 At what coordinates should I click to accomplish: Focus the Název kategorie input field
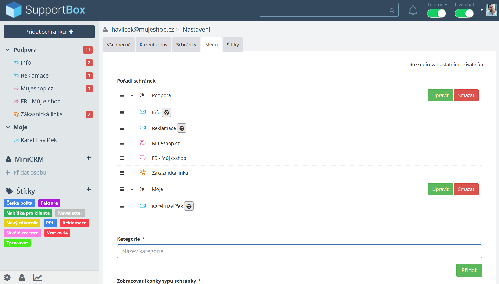299,251
